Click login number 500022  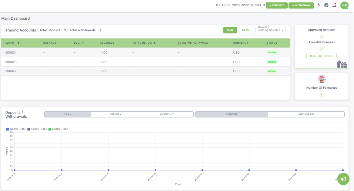pos(11,71)
